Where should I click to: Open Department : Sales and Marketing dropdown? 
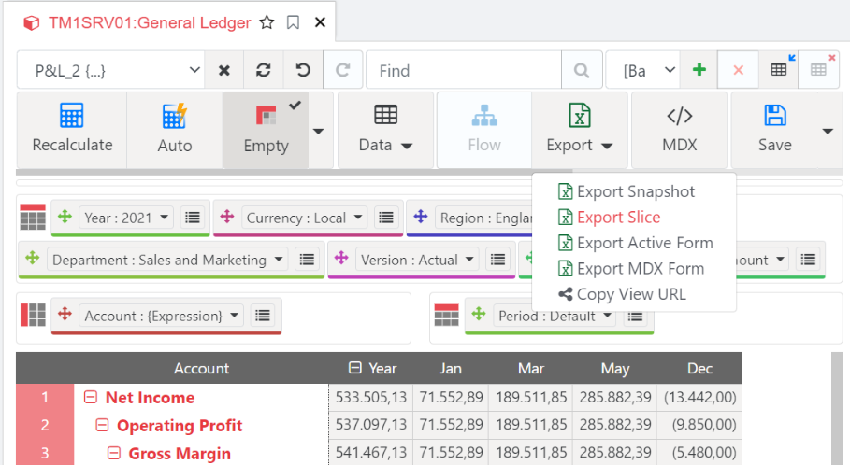167,260
